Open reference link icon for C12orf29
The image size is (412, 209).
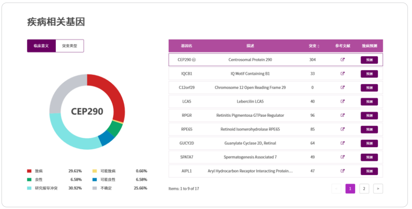343,87
